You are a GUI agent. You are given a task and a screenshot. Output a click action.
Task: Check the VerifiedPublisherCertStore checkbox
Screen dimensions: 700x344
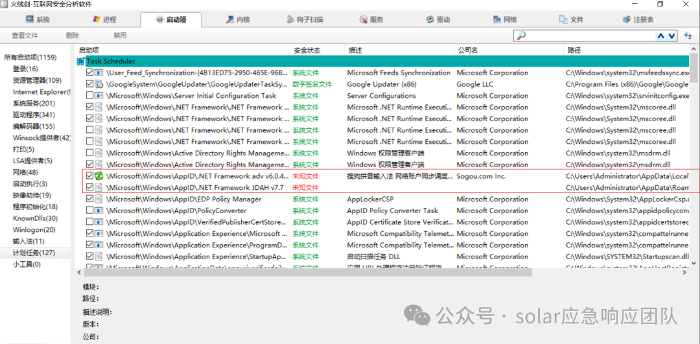click(89, 222)
